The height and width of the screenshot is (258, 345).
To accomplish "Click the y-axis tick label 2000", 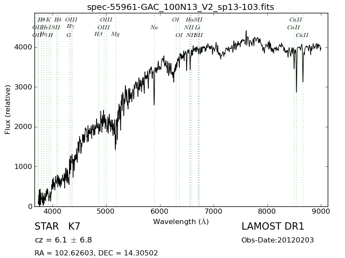I will point(23,127).
